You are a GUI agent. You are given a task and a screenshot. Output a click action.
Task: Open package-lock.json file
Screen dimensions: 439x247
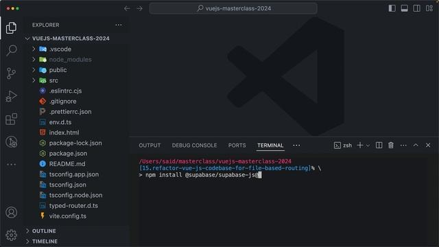pyautogui.click(x=75, y=143)
